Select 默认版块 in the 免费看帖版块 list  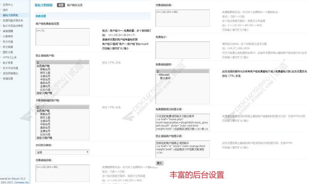click(165, 78)
